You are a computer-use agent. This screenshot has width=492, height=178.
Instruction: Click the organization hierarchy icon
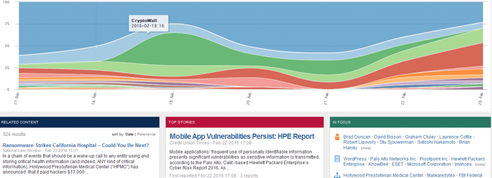coord(337,175)
